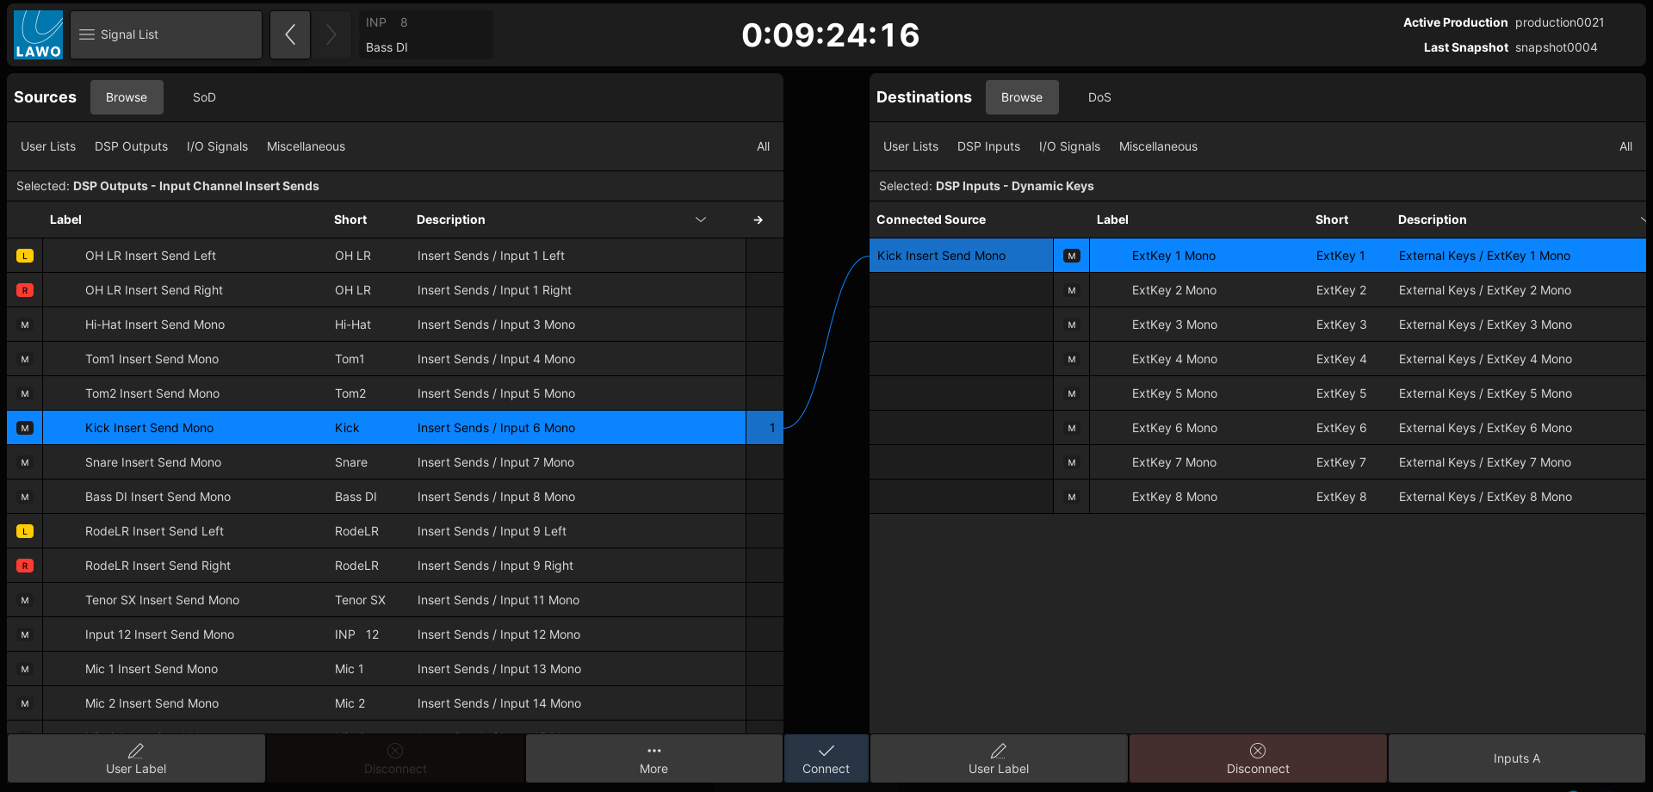Select Browse in Destinations panel

[x=1021, y=97]
